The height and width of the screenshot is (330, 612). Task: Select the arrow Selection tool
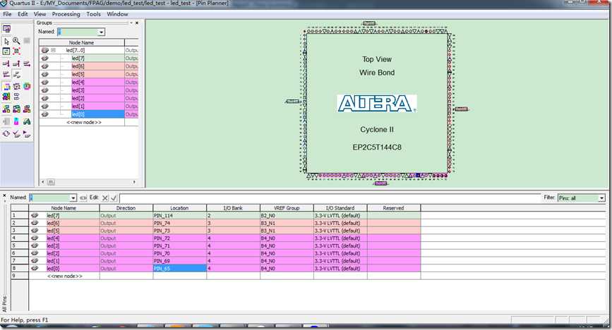pyautogui.click(x=6, y=41)
